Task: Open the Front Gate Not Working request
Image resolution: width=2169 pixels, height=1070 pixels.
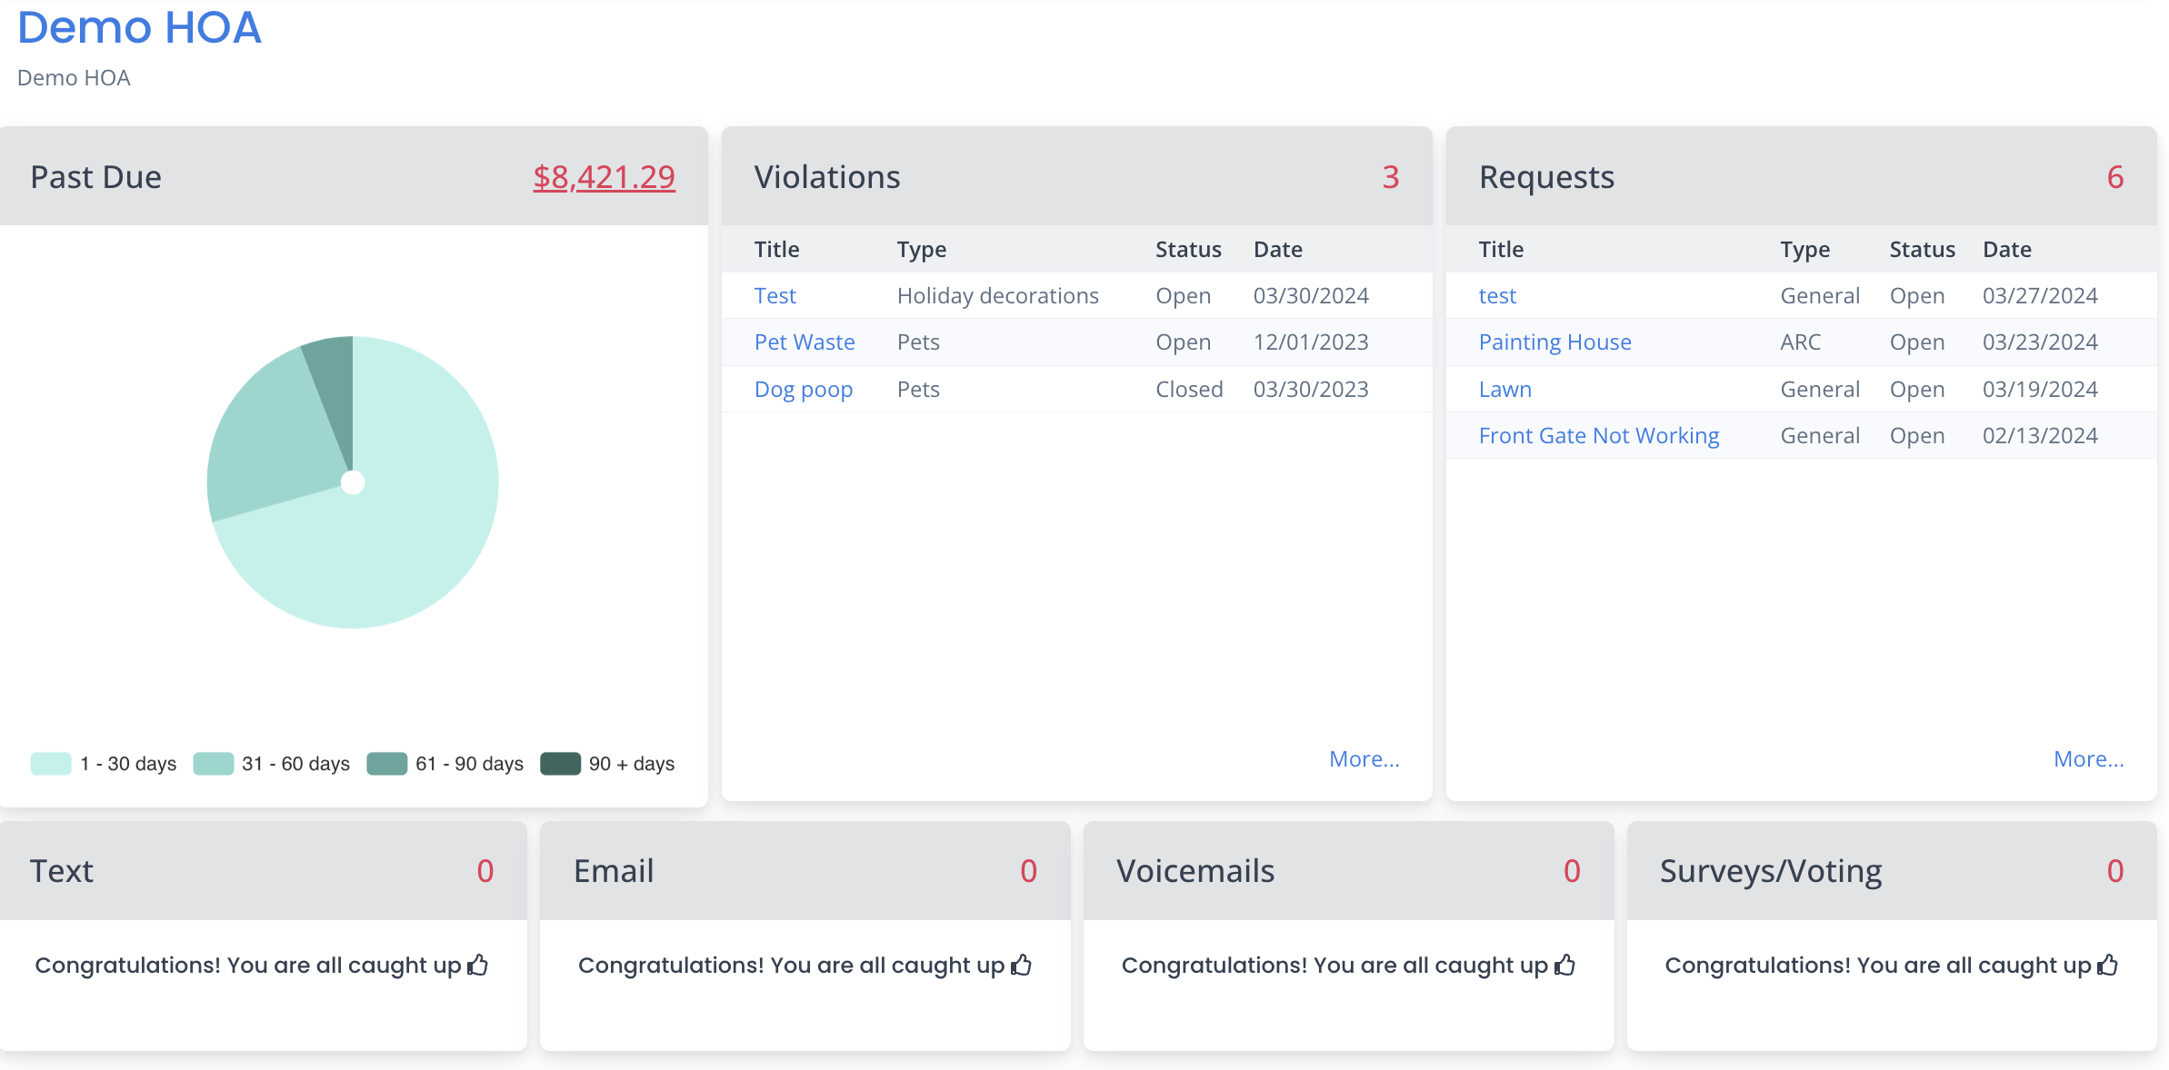Action: point(1598,436)
